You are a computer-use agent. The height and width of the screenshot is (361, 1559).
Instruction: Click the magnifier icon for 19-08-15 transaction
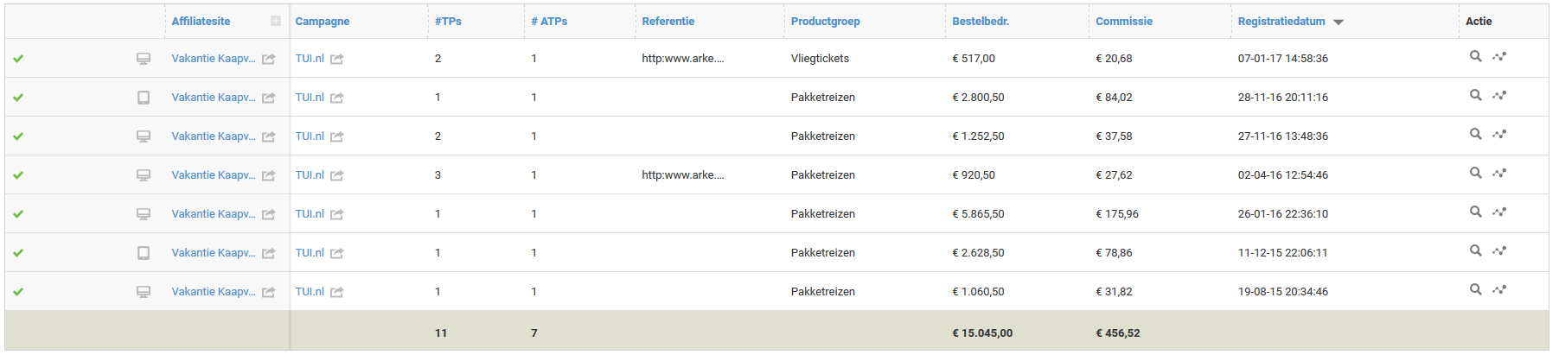coord(1475,289)
